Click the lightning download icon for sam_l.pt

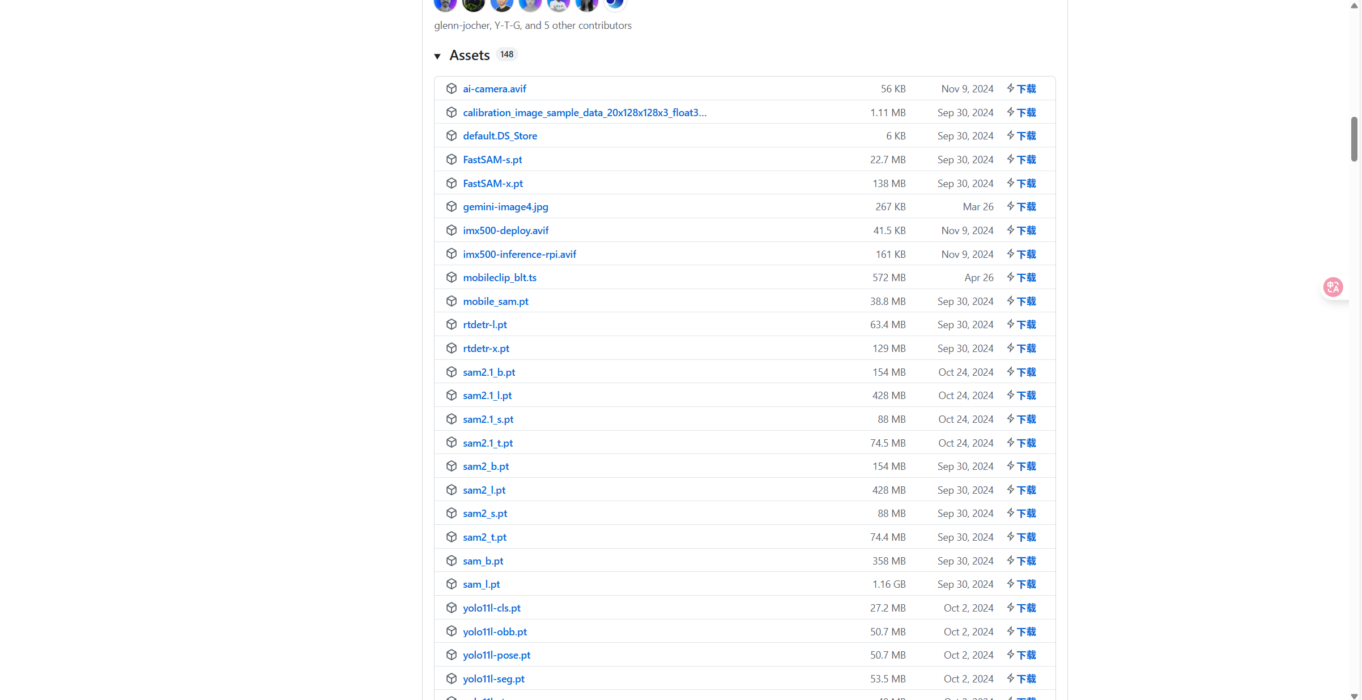pyautogui.click(x=1010, y=584)
